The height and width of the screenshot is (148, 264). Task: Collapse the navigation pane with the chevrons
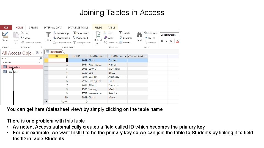[x=41, y=53]
